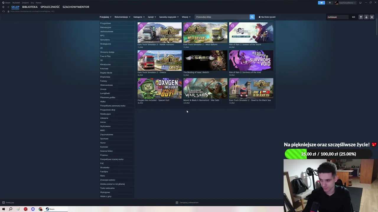Click the DLC badge on Nordic Horizons
The height and width of the screenshot is (212, 378).
pos(141,26)
